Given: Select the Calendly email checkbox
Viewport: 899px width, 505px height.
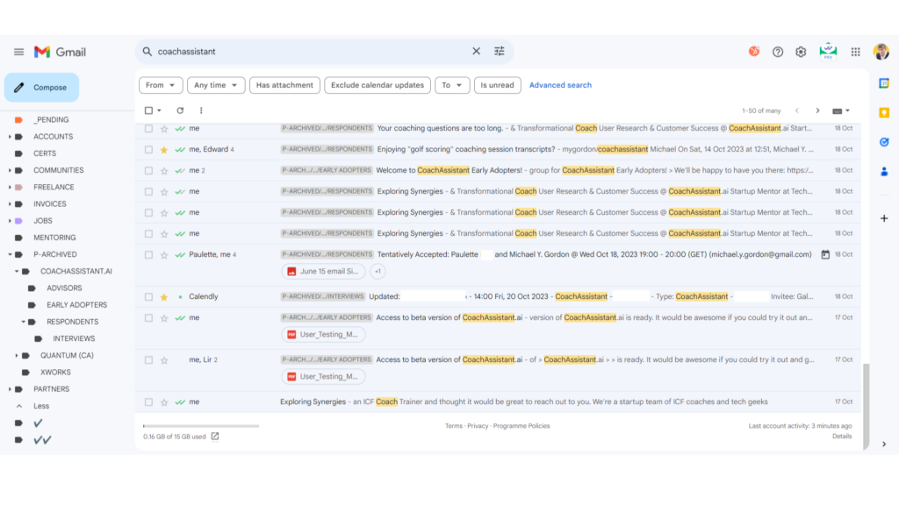Looking at the screenshot, I should (148, 297).
